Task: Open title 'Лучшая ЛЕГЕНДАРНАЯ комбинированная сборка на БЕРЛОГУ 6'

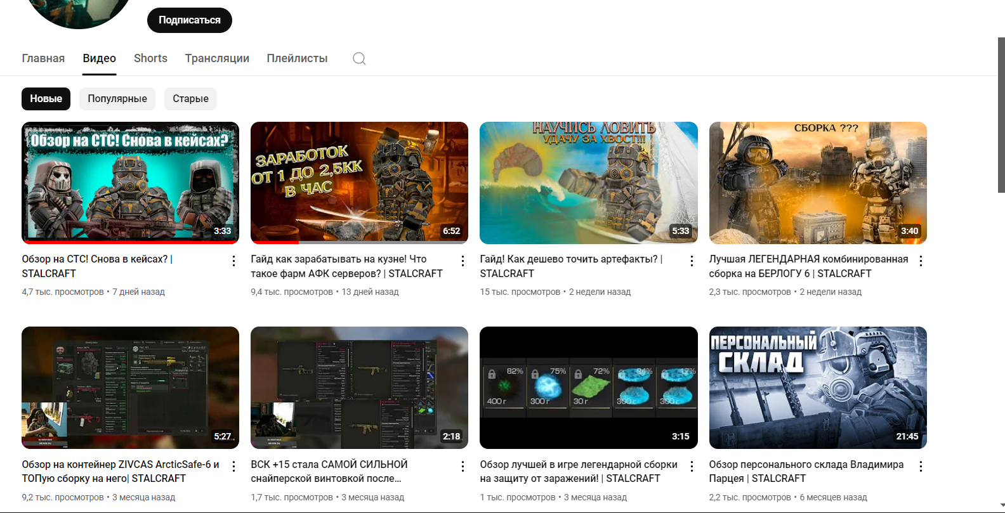Action: [808, 266]
